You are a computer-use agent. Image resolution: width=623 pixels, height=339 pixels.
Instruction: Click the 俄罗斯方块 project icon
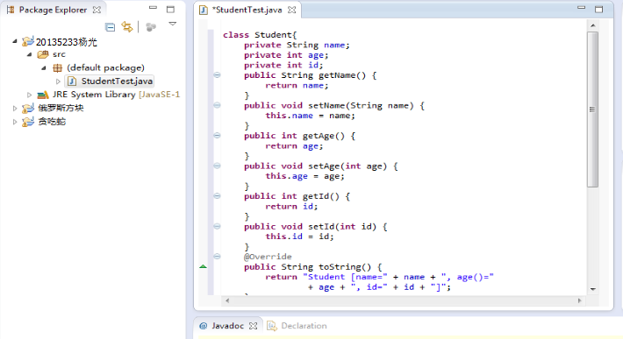click(x=28, y=109)
